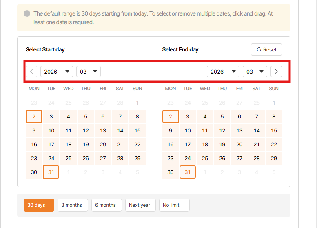Click the info icon in the notice

[27, 13]
